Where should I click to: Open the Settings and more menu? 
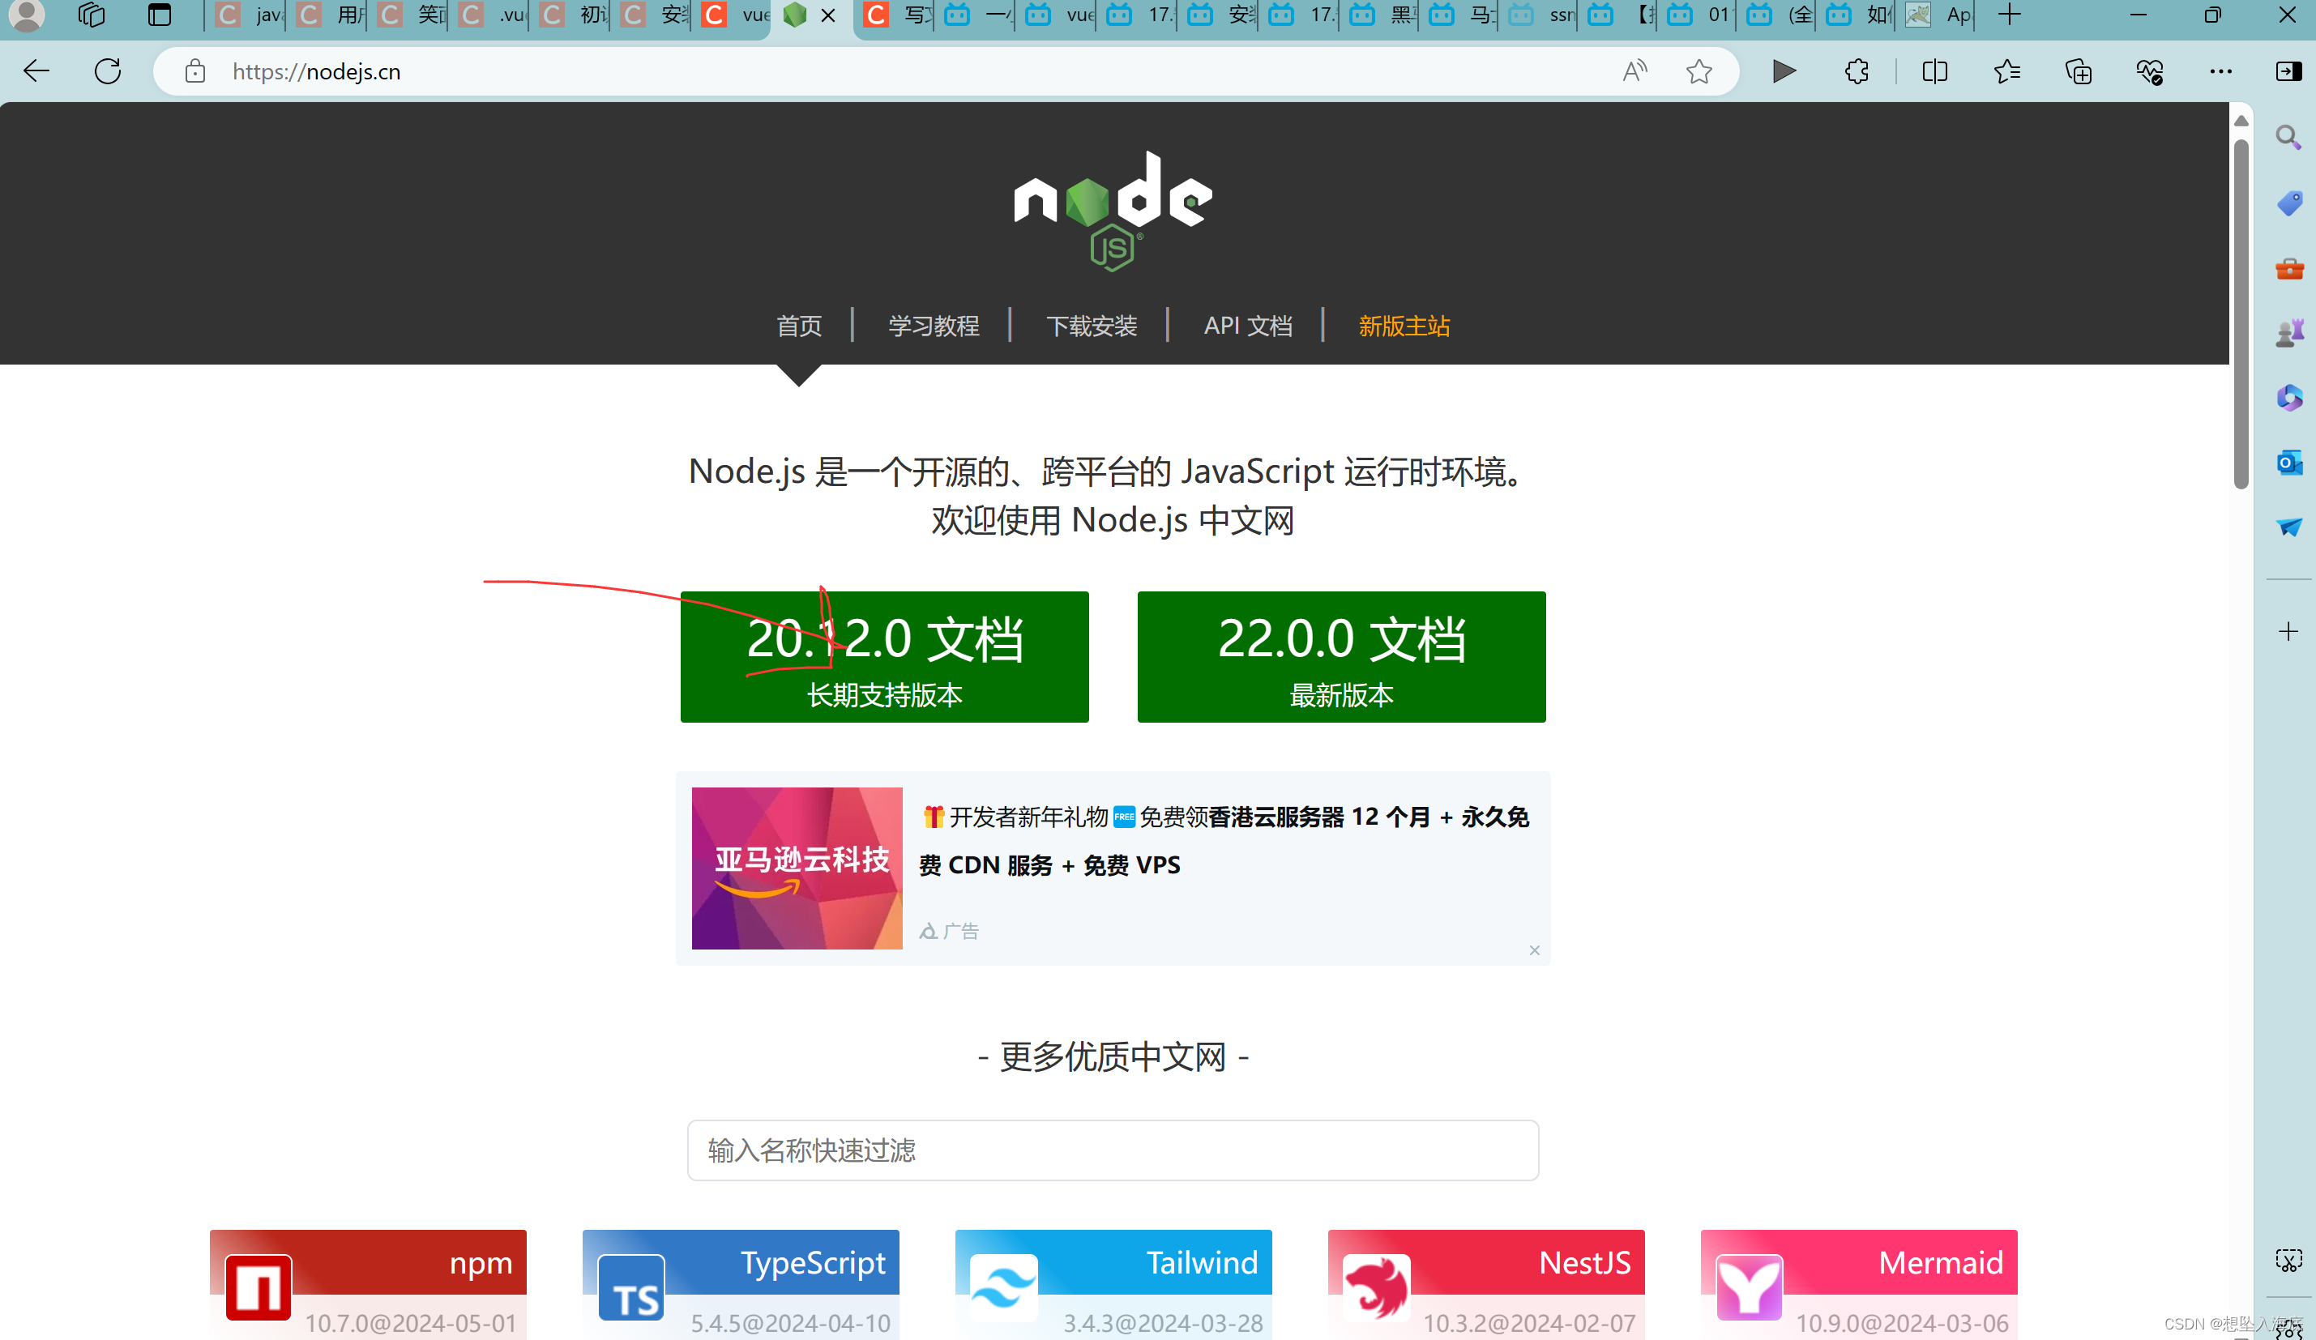[x=2221, y=70]
